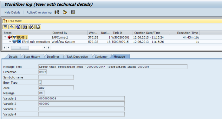Click the Message Text field
The width and height of the screenshot is (222, 119).
tap(113, 67)
